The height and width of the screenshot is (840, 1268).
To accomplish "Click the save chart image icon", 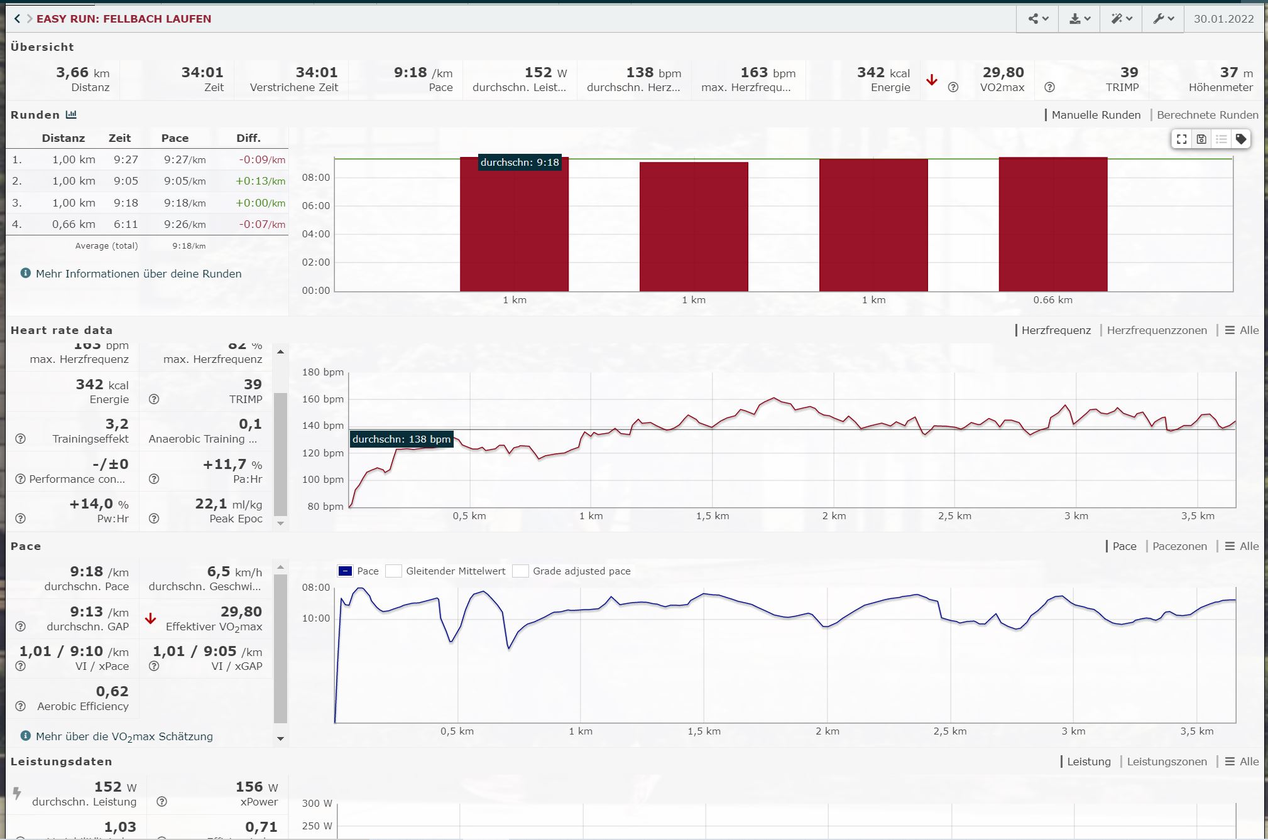I will (x=1201, y=139).
